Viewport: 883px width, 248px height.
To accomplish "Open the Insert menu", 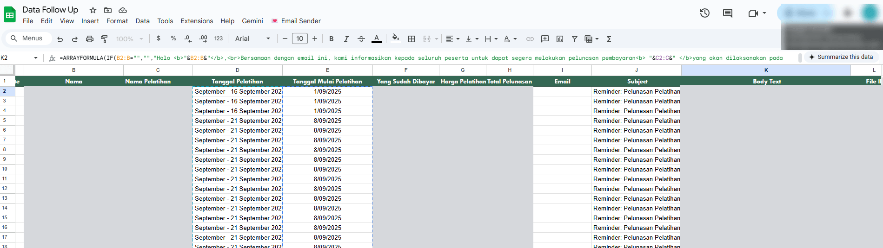I will click(90, 21).
